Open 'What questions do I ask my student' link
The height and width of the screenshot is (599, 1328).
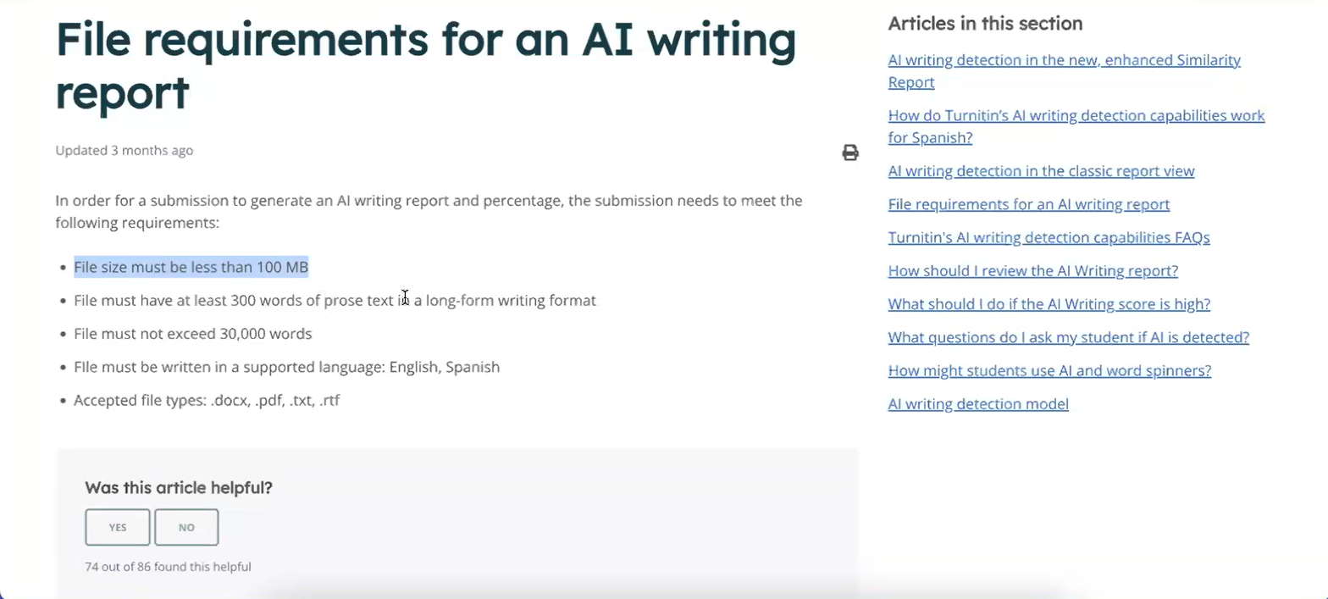point(1068,337)
